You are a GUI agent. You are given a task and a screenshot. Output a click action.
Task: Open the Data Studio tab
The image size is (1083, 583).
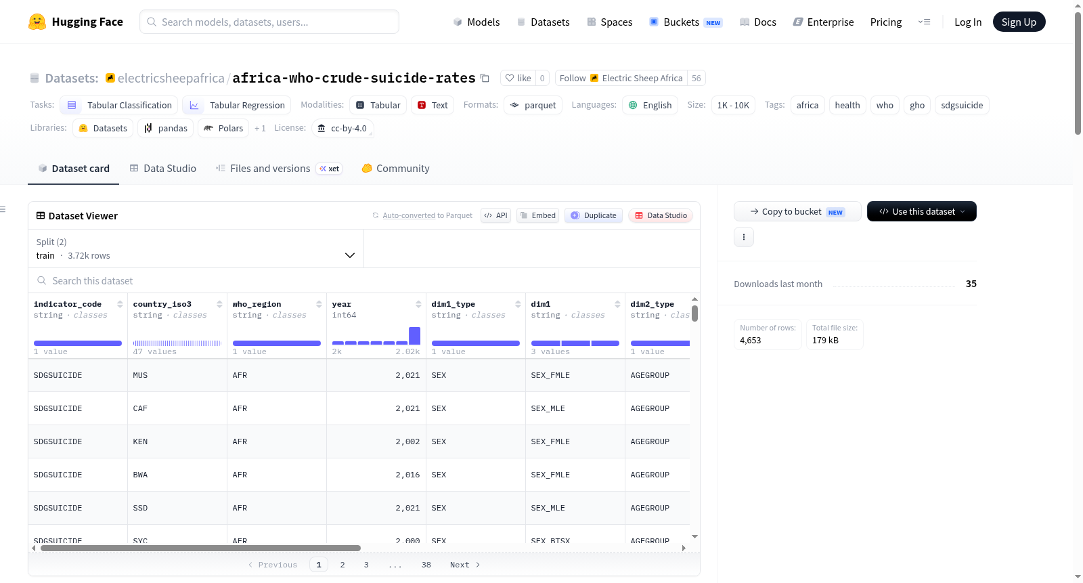pos(163,169)
